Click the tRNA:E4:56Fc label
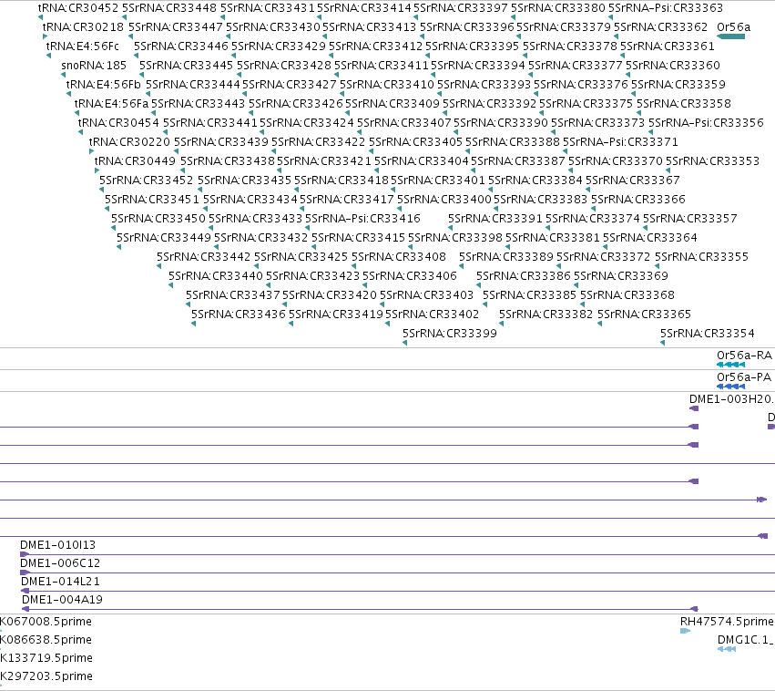Screen dimensions: 775x691 click(83, 46)
